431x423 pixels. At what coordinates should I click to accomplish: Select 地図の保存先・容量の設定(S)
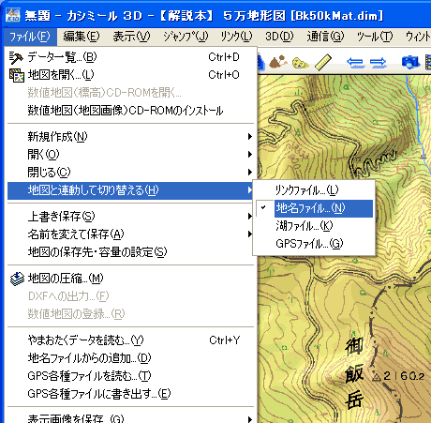[x=130, y=252]
